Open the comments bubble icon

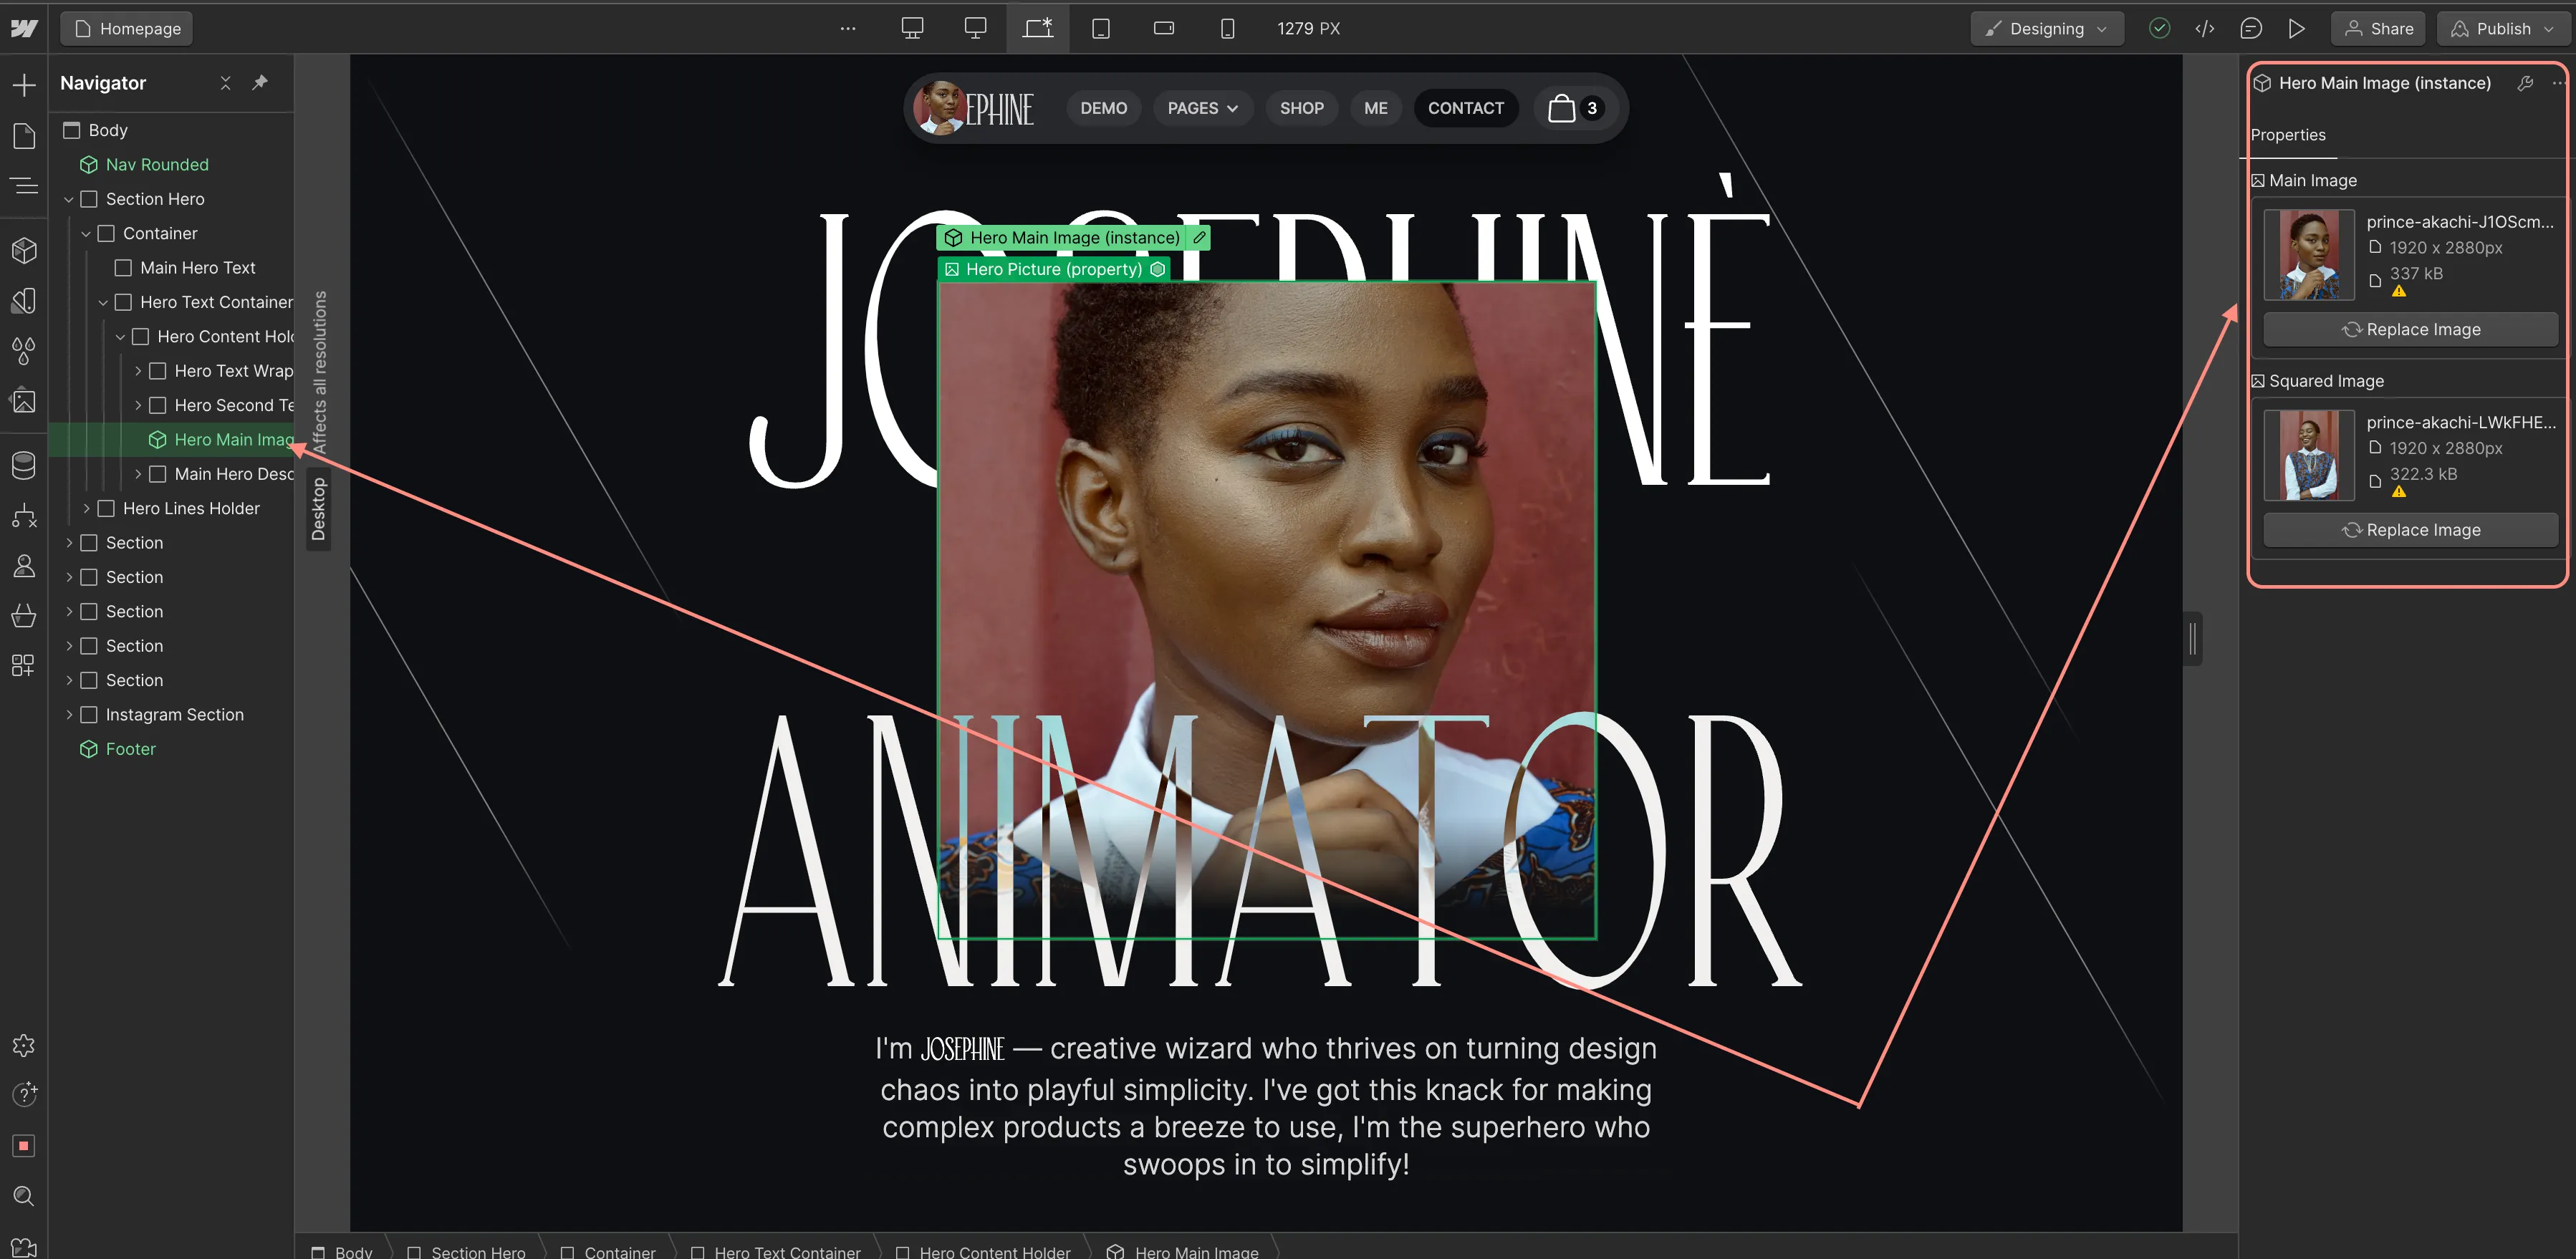(2251, 29)
